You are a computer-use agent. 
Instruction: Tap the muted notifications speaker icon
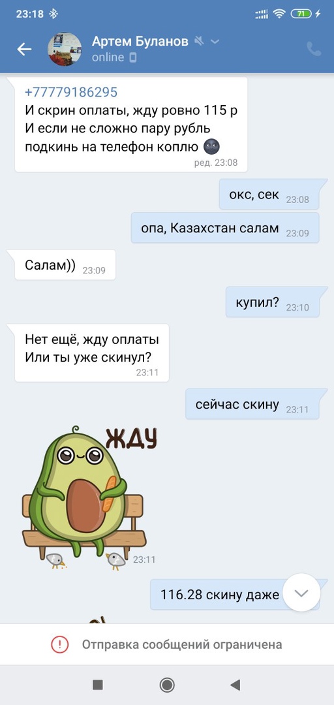(199, 42)
